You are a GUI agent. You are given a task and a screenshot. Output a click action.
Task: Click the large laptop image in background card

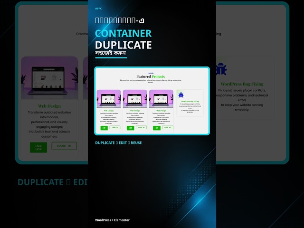tap(49, 78)
